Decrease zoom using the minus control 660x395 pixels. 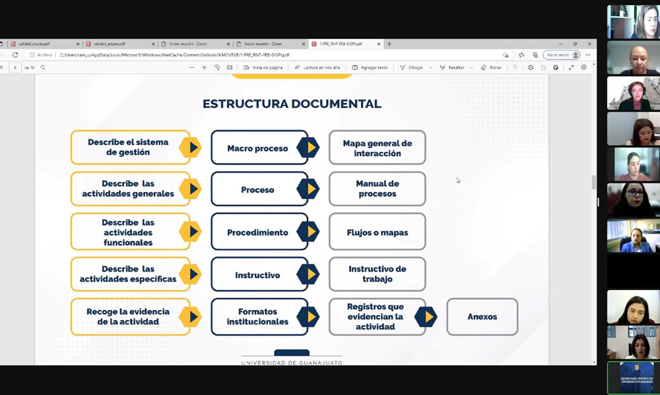(190, 67)
